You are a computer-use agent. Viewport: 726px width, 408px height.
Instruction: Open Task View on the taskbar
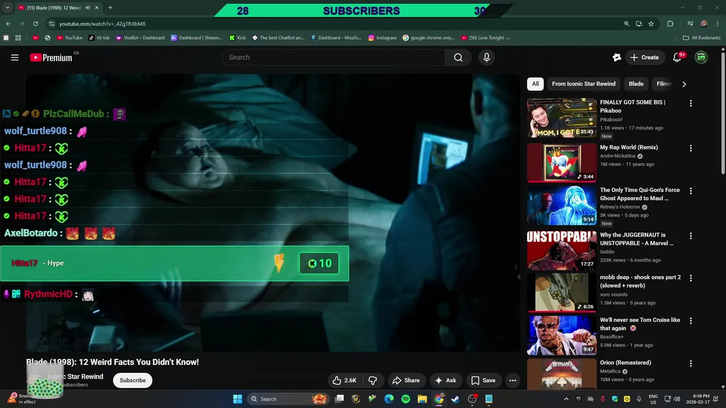pos(339,399)
